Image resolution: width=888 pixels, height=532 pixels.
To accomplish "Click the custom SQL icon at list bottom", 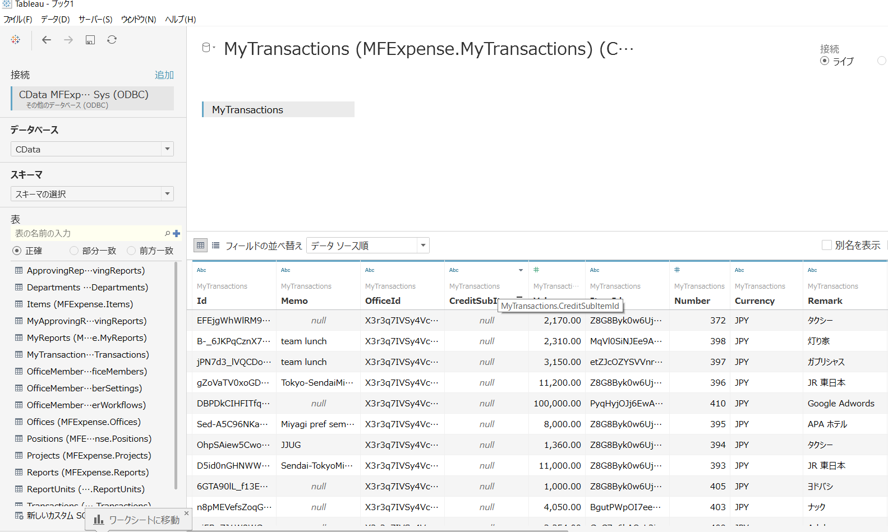I will pos(19,516).
